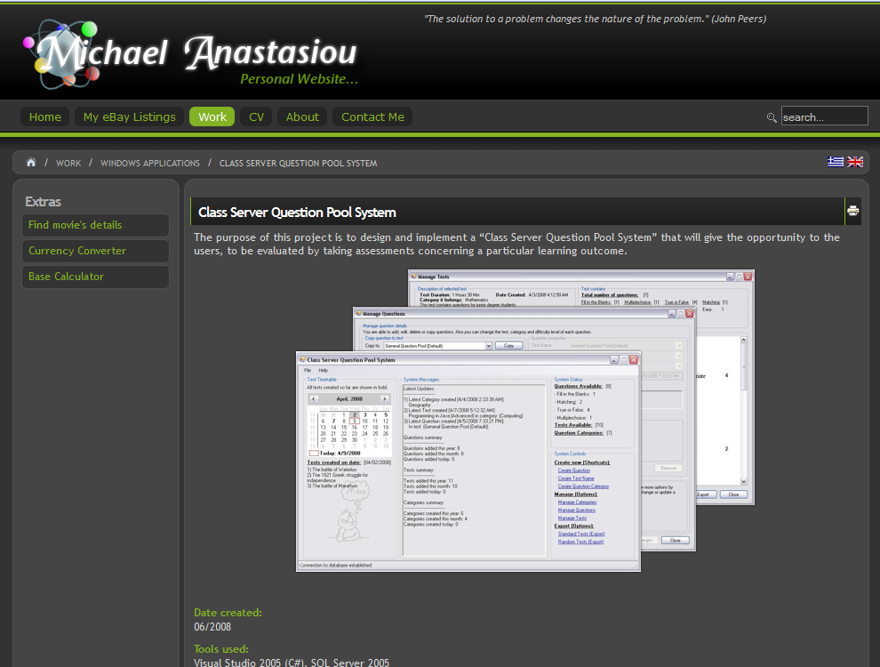Image resolution: width=880 pixels, height=667 pixels.
Task: Click the Extras sidebar heading
Action: (x=44, y=202)
